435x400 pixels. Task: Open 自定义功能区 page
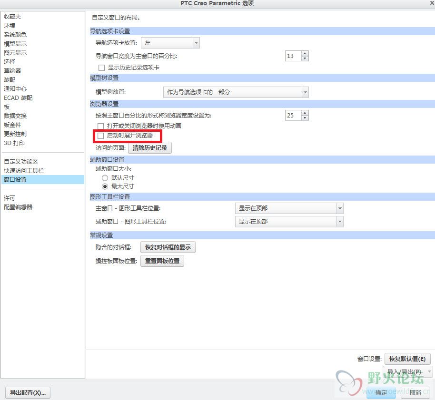click(x=21, y=161)
